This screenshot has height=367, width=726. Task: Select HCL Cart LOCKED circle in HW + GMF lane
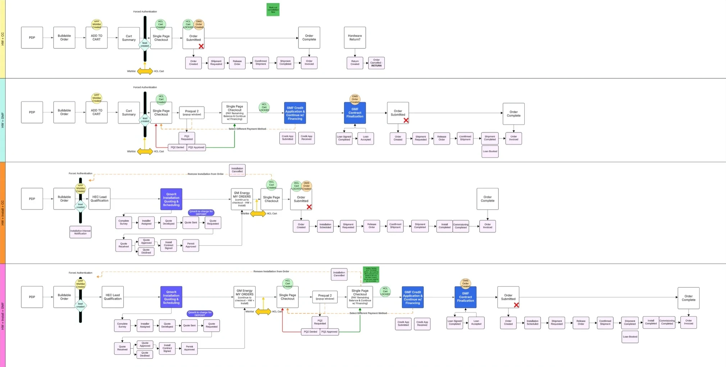coord(264,107)
